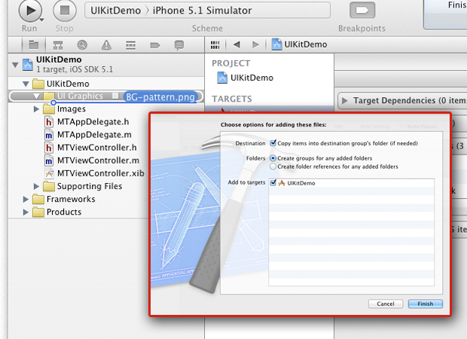This screenshot has width=467, height=339.
Task: Click the UIKitDemo target app icon in list
Action: click(282, 183)
